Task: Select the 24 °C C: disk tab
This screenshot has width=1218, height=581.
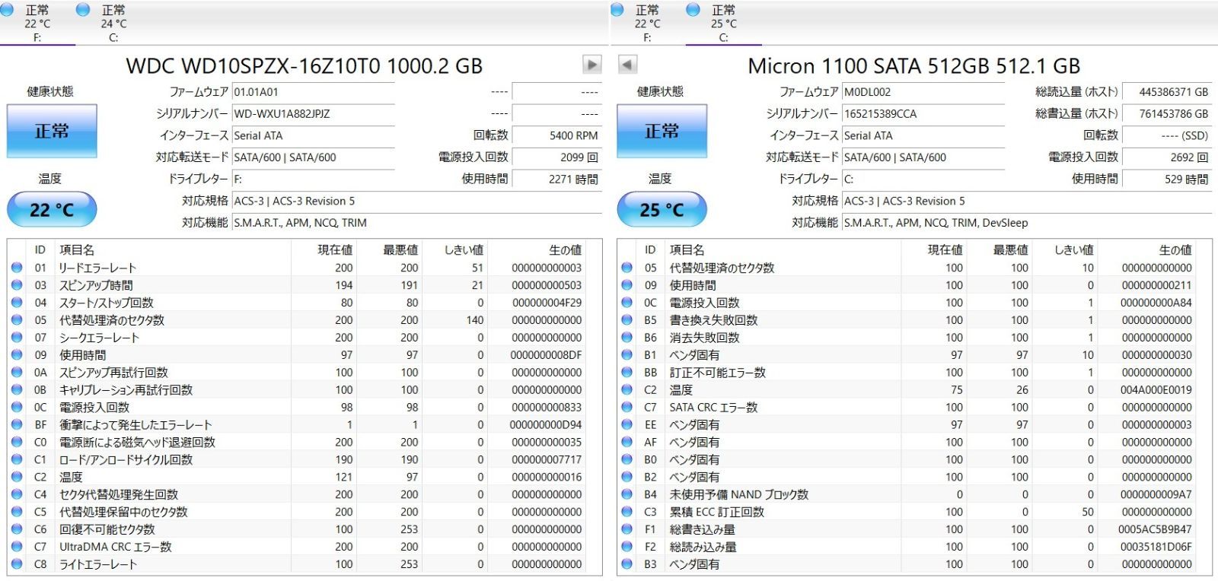Action: point(113,23)
